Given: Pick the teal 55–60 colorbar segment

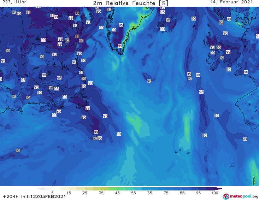Looking at the screenshot, I should [x=137, y=189].
